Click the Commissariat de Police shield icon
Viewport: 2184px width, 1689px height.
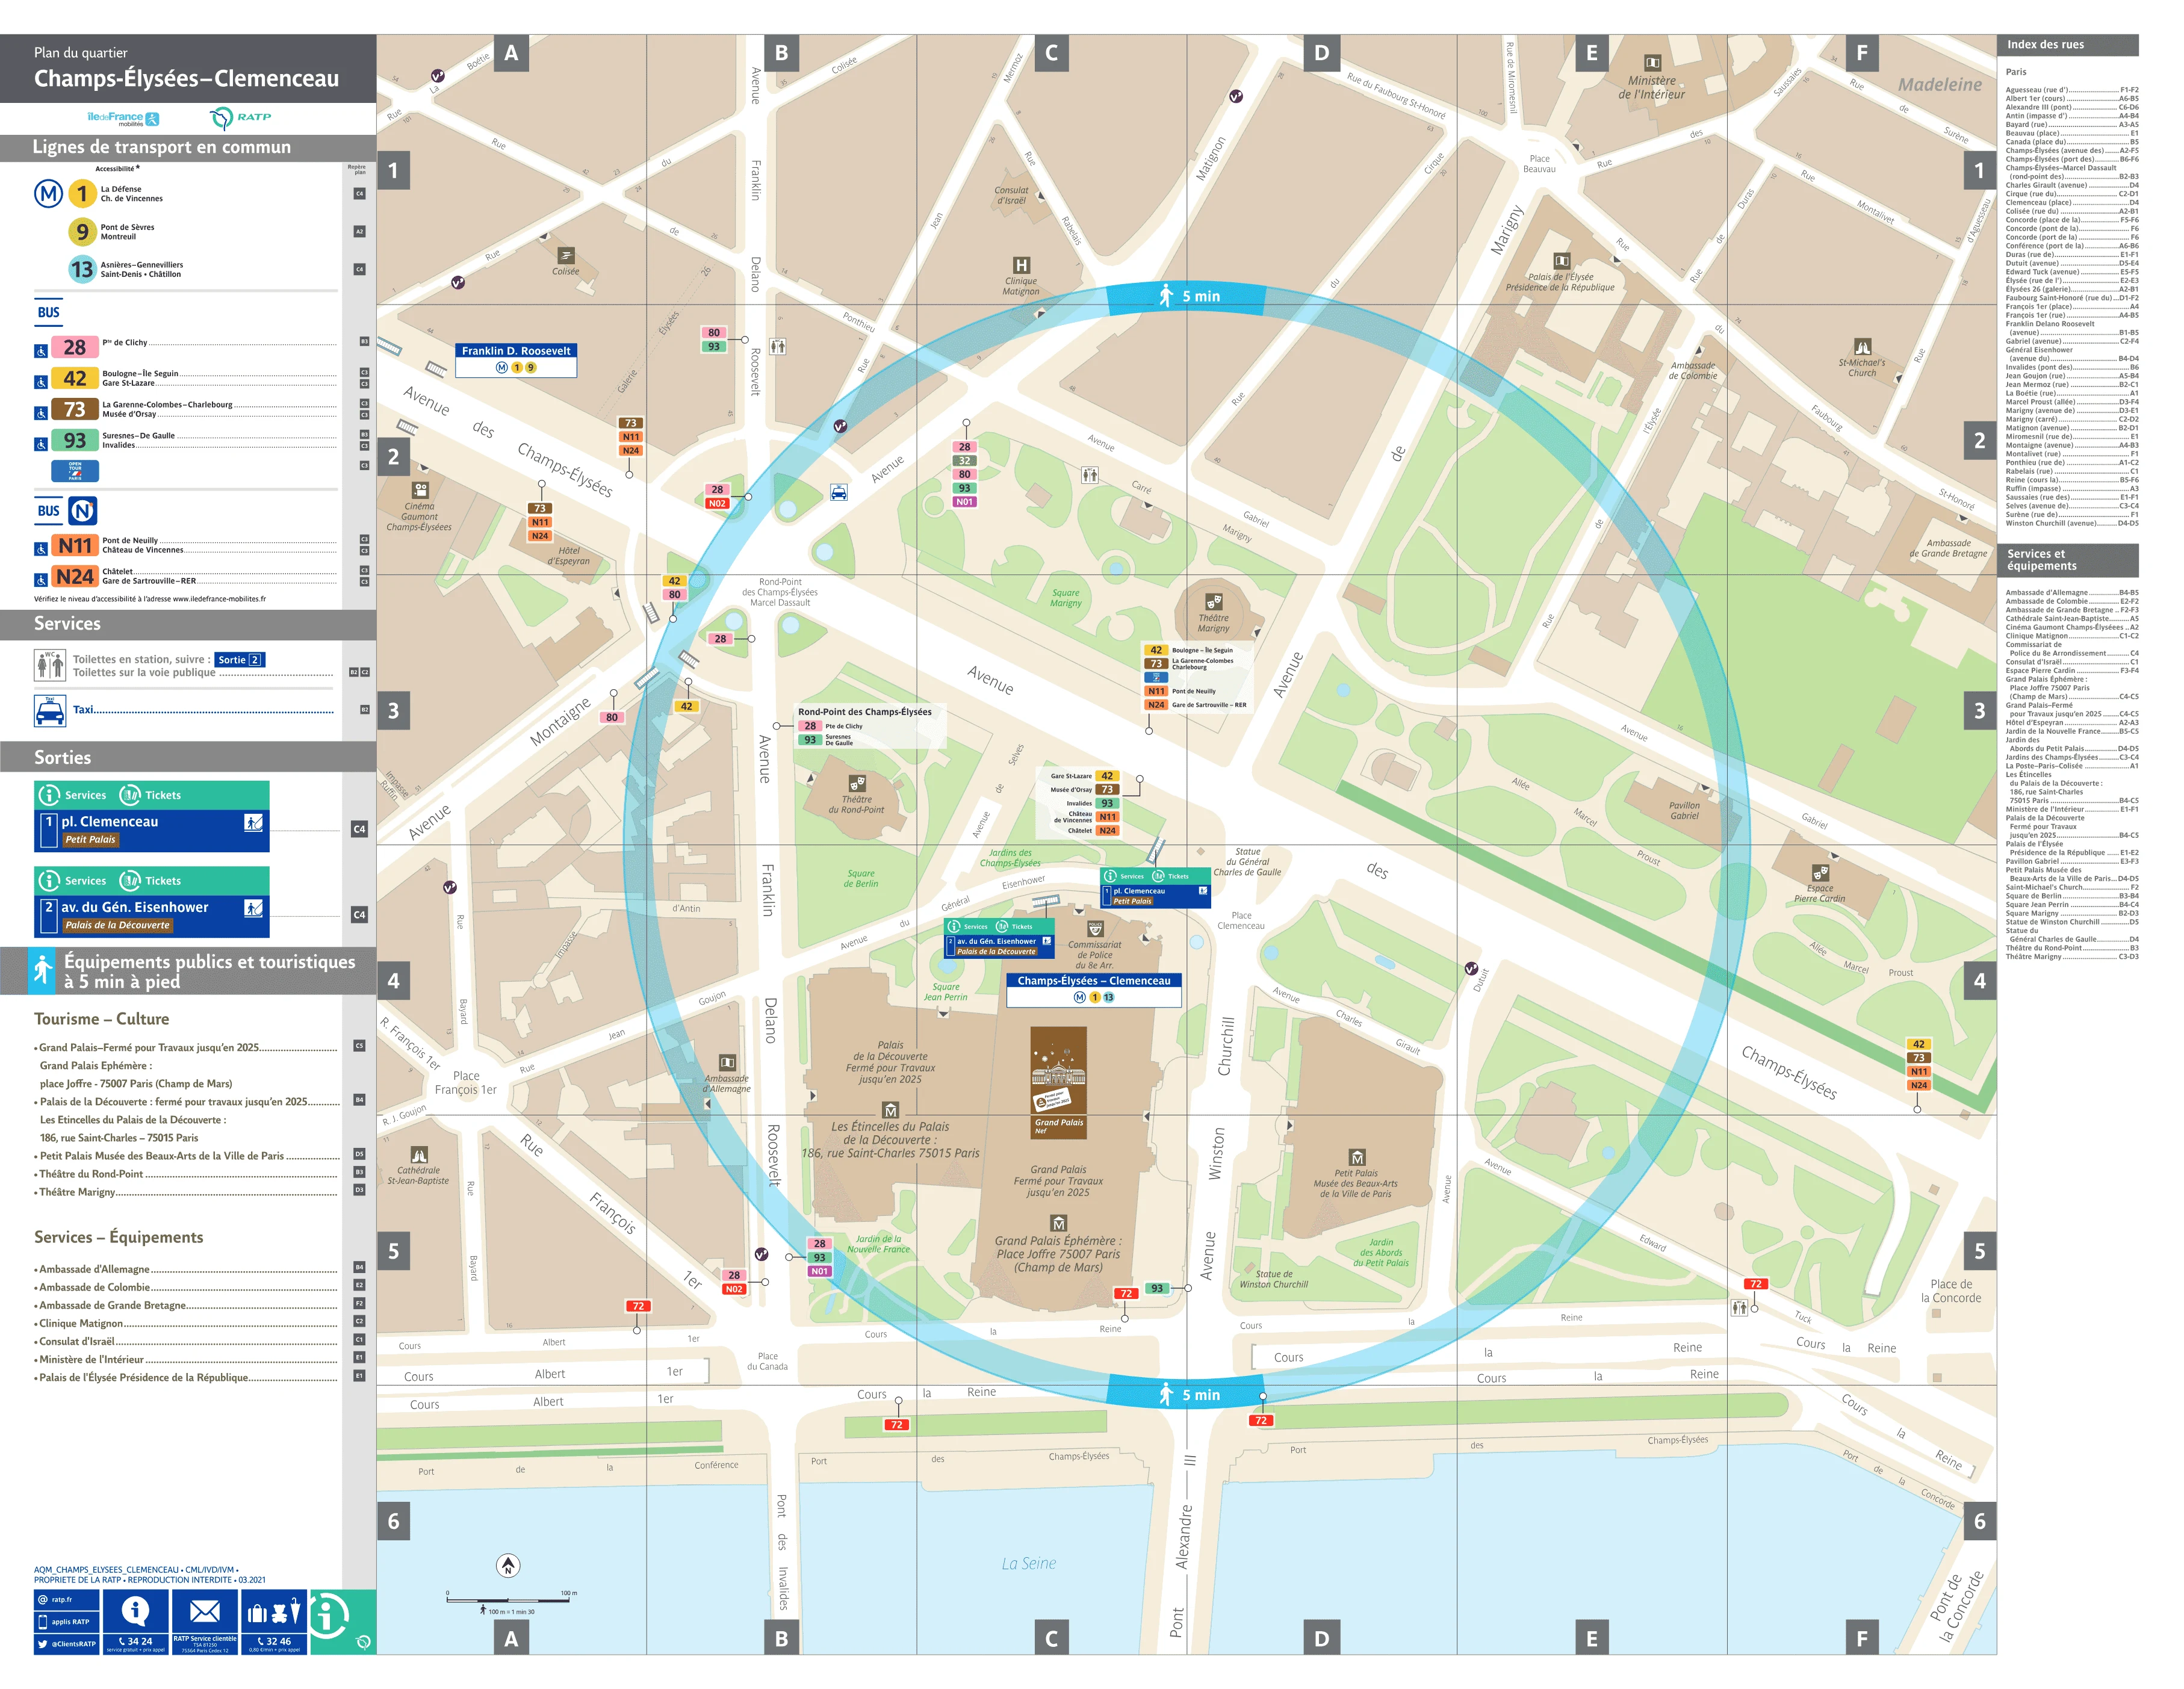(x=1095, y=929)
